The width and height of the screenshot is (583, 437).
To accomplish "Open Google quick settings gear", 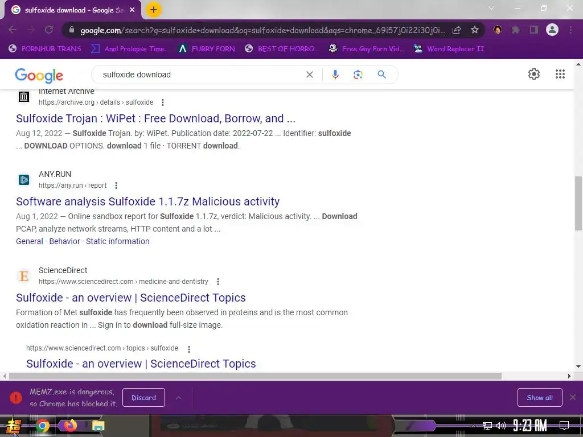I will point(534,74).
